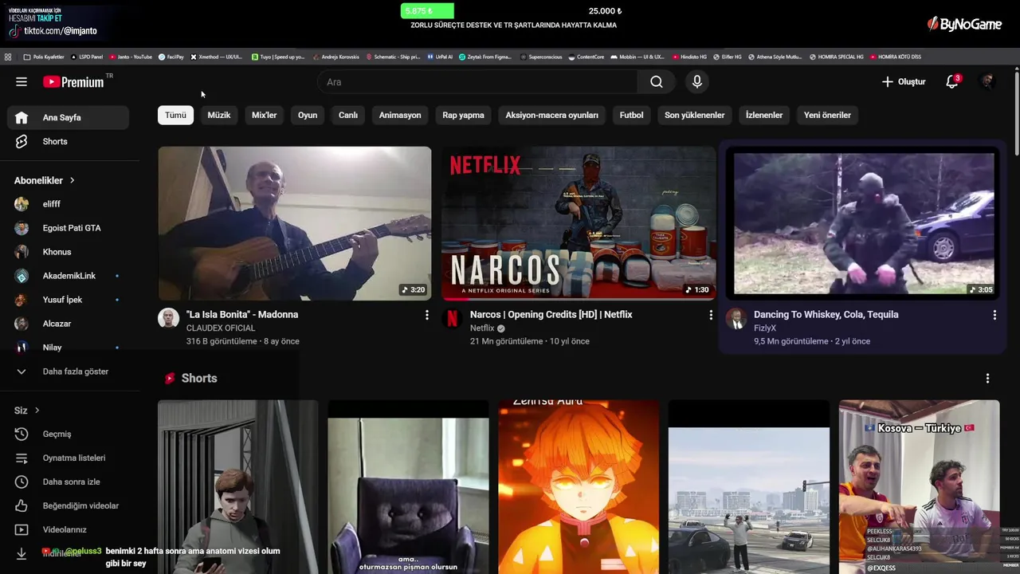This screenshot has width=1020, height=574.
Task: Open Beğendiğim videolar liked videos
Action: pos(69,506)
